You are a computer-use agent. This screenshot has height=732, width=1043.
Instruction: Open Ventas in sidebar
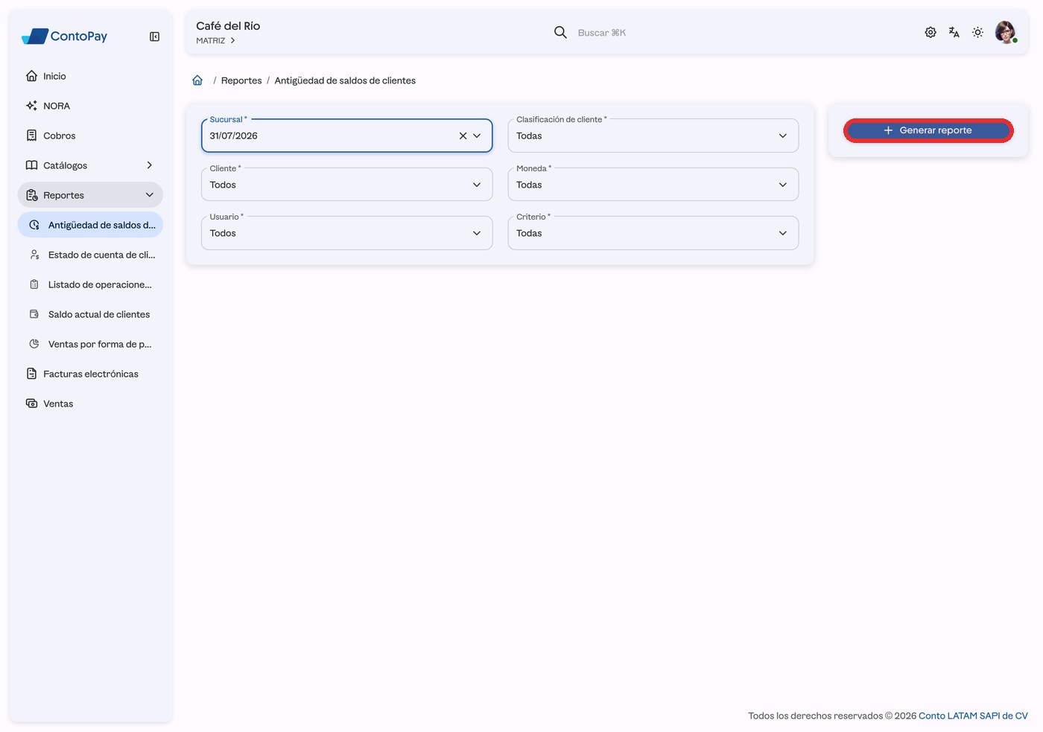(x=90, y=404)
